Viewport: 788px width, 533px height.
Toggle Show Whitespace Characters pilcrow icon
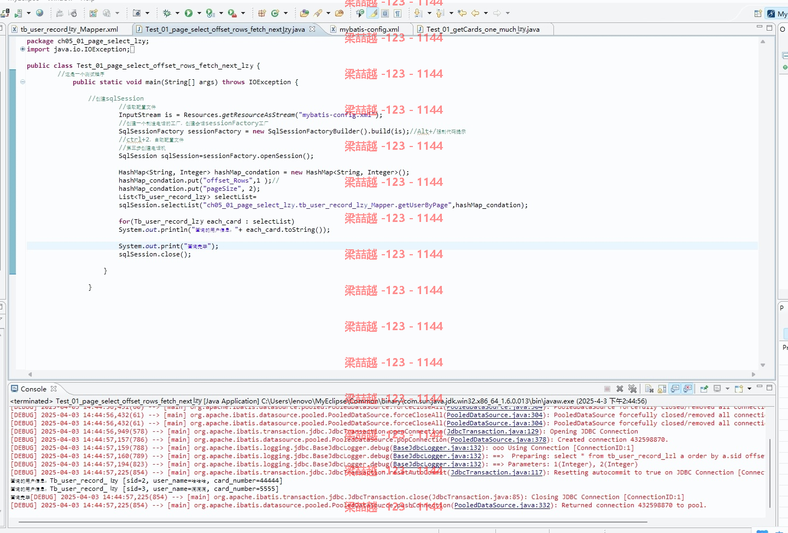coord(398,13)
